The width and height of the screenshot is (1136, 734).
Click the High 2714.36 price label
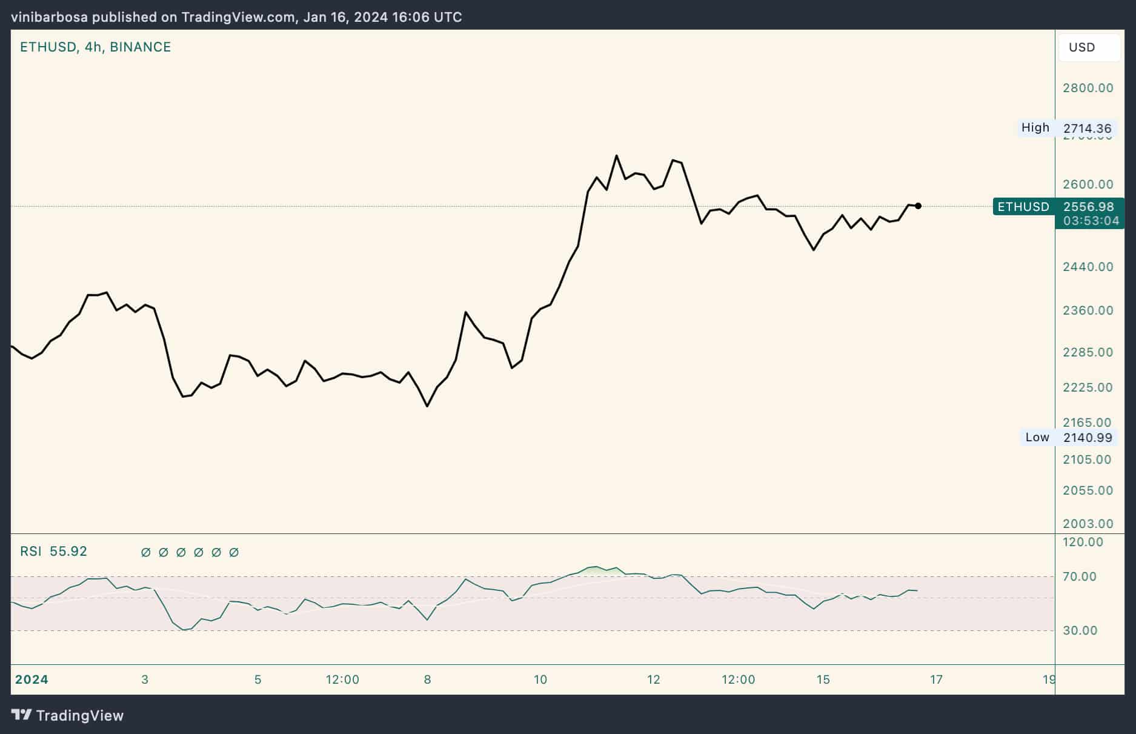click(x=1066, y=128)
